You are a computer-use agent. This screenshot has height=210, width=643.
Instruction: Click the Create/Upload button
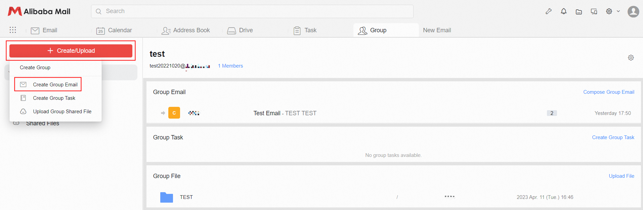71,51
